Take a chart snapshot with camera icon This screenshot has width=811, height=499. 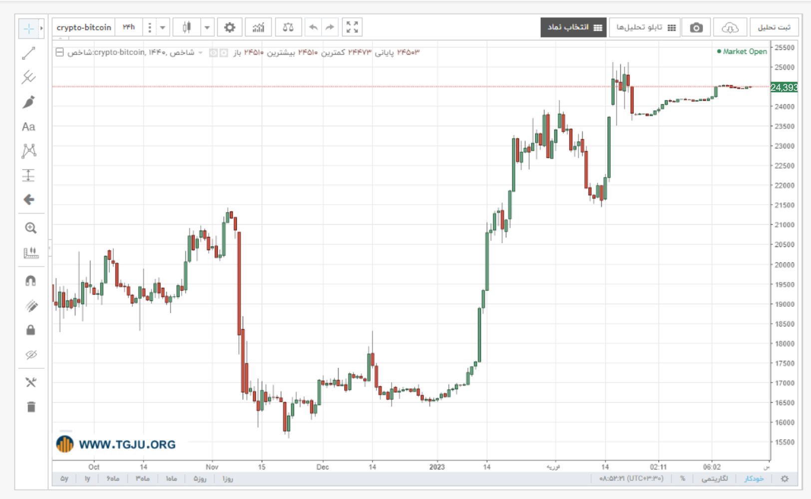click(696, 27)
